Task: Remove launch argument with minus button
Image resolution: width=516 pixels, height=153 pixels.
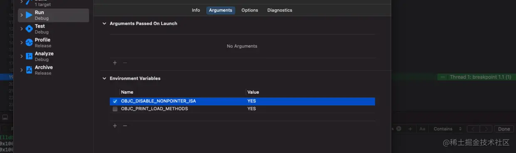Action: click(x=125, y=63)
